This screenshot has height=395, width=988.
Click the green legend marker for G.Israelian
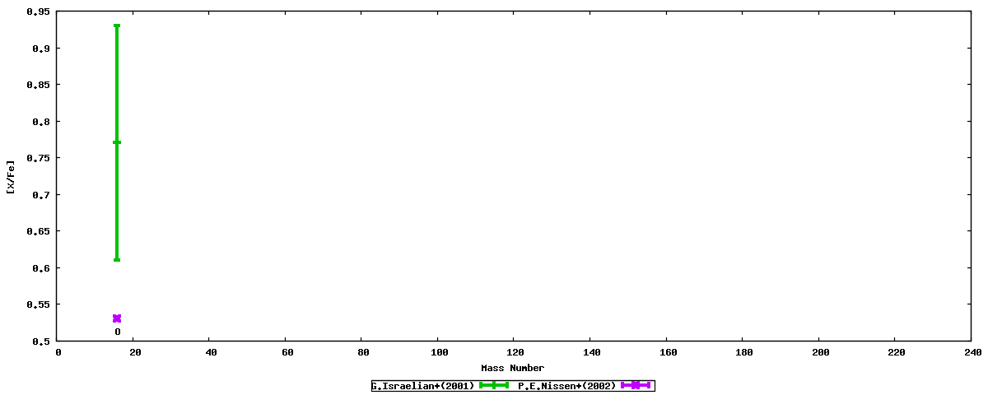tap(494, 385)
